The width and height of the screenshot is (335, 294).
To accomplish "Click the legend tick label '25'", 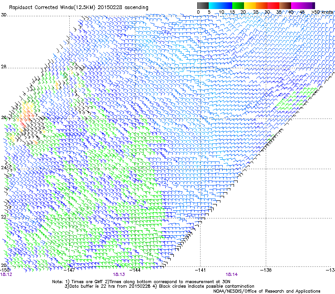I will coord(256,12).
